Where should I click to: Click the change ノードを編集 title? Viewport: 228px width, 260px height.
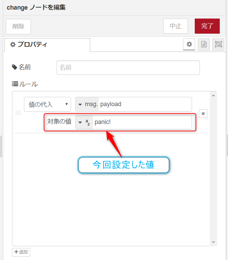tap(36, 8)
